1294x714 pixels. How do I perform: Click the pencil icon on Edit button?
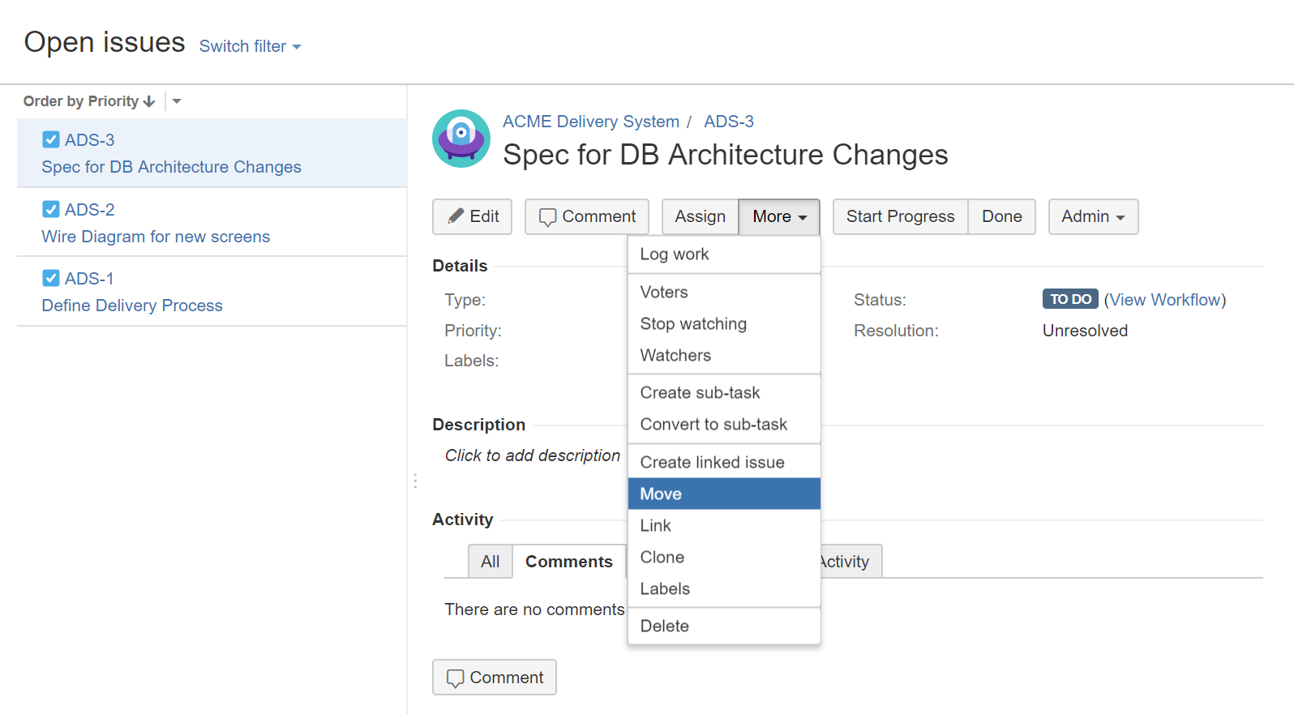coord(456,216)
